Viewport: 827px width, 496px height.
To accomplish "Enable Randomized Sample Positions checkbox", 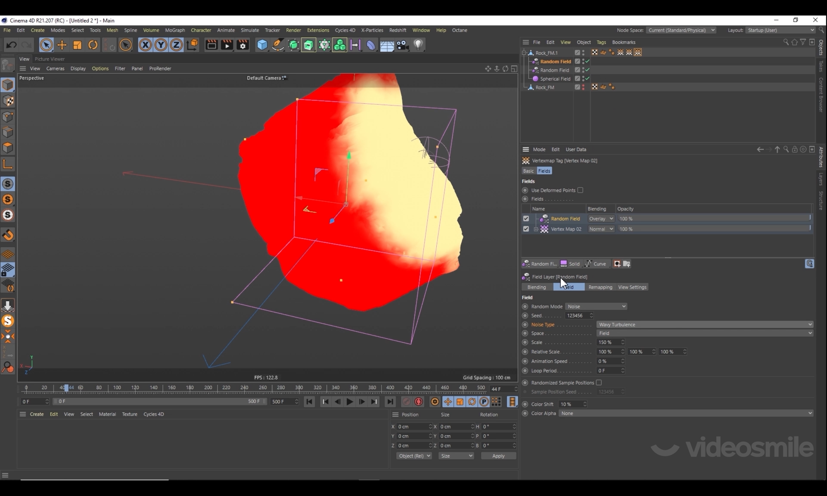I will [x=599, y=383].
